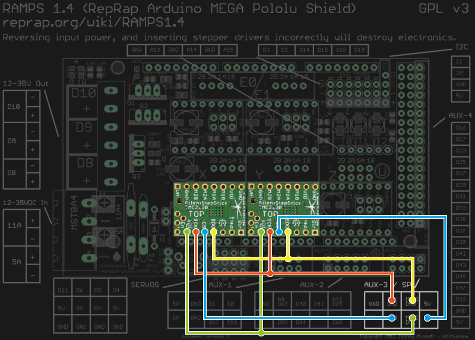475x340 pixels.
Task: Select the GPL v3 license label
Action: pos(444,8)
